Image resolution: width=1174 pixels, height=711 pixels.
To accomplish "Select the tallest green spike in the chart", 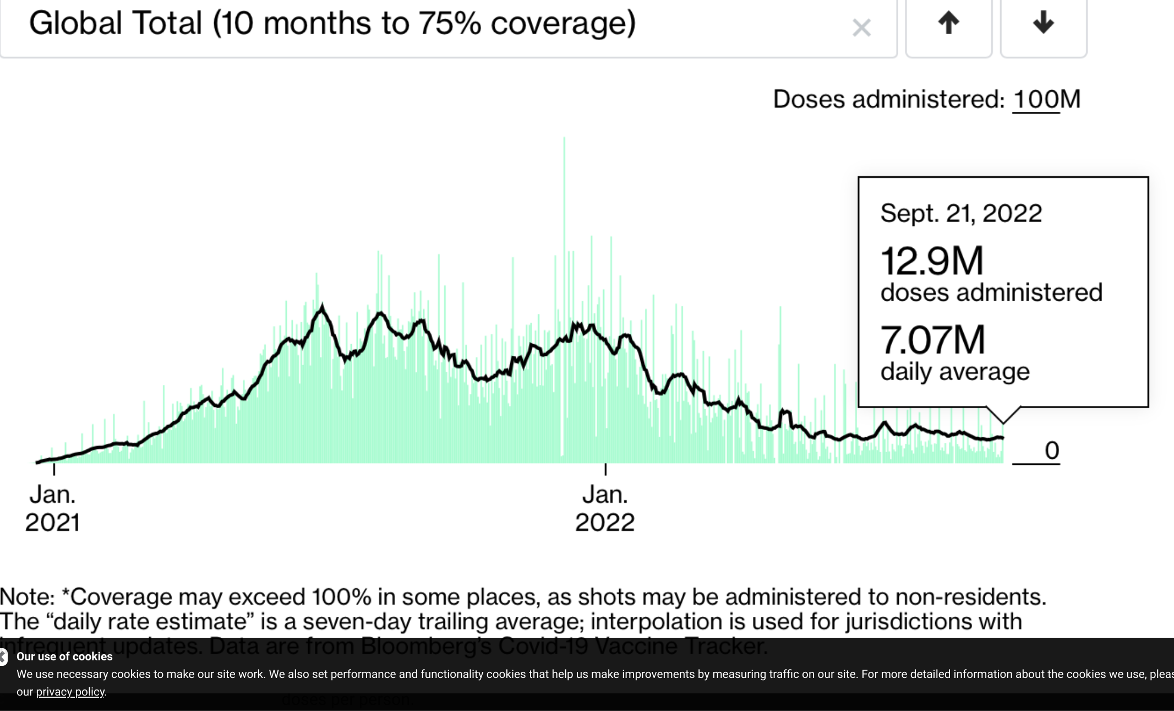I will pos(564,220).
